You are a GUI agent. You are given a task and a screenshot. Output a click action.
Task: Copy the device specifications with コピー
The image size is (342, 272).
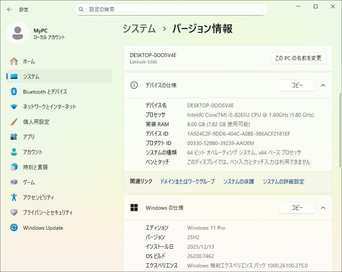[x=297, y=85]
